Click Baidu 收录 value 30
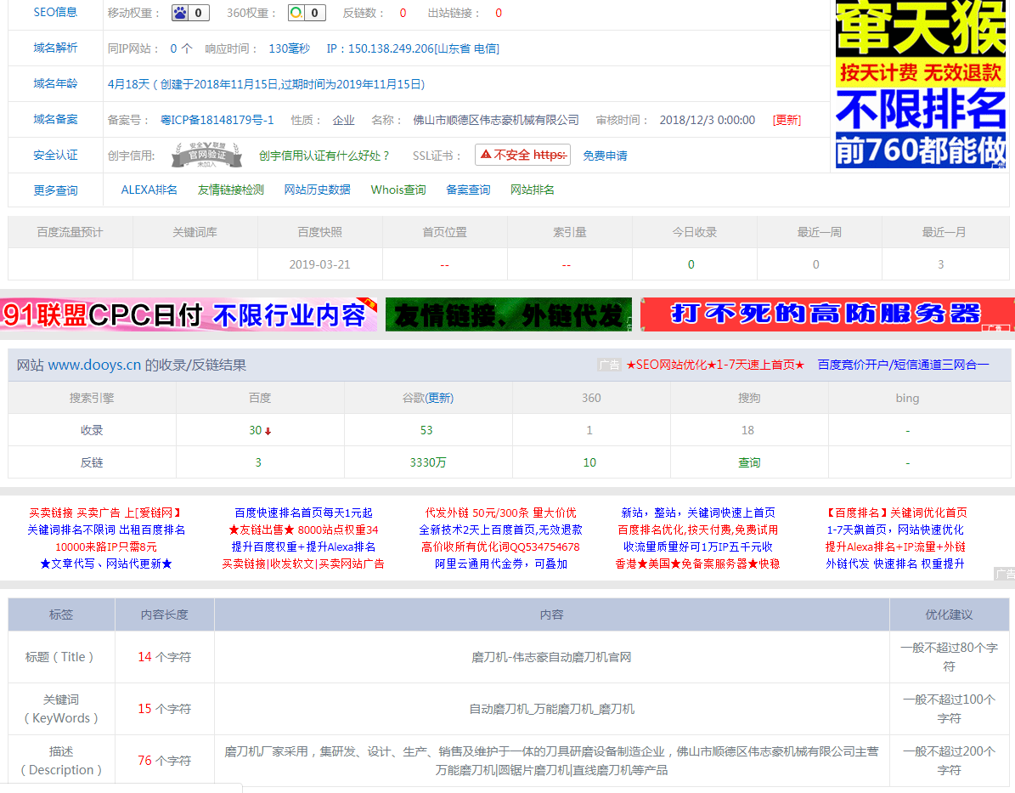The image size is (1015, 793). click(255, 430)
